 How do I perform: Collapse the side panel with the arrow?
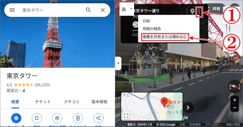[118, 63]
